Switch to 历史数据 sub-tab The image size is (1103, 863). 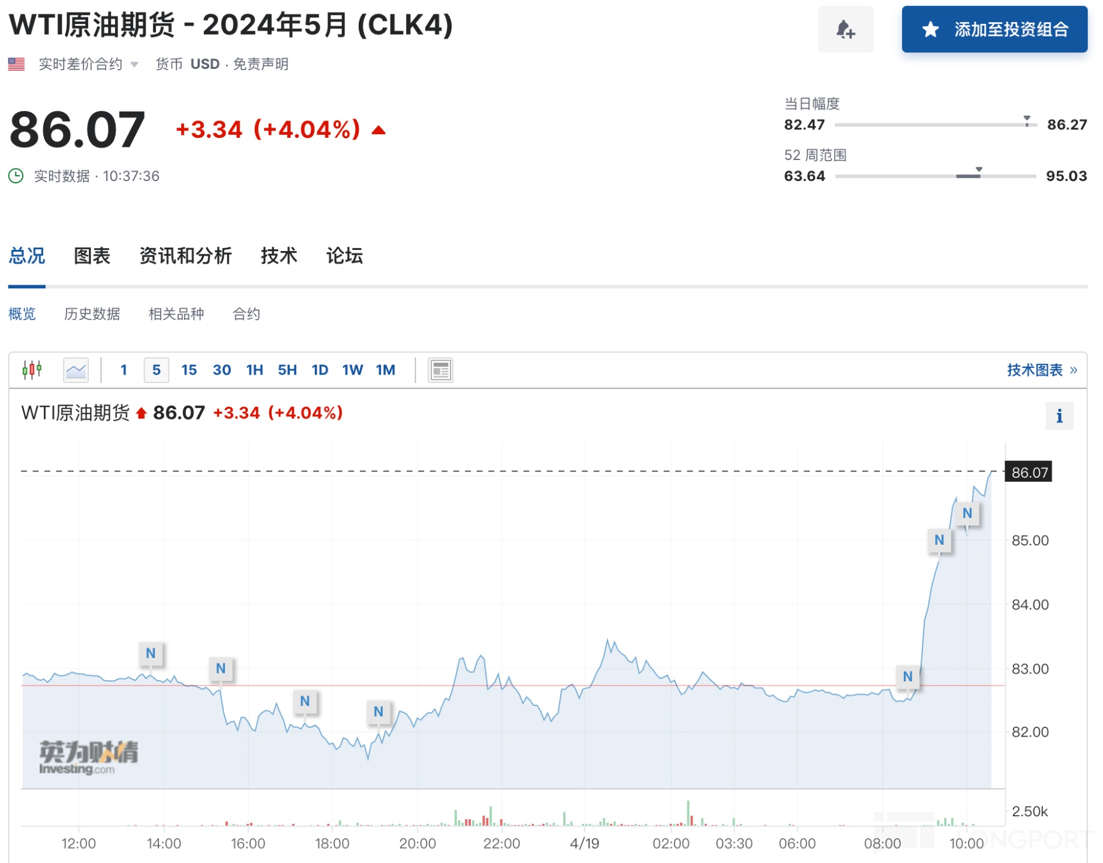(92, 314)
